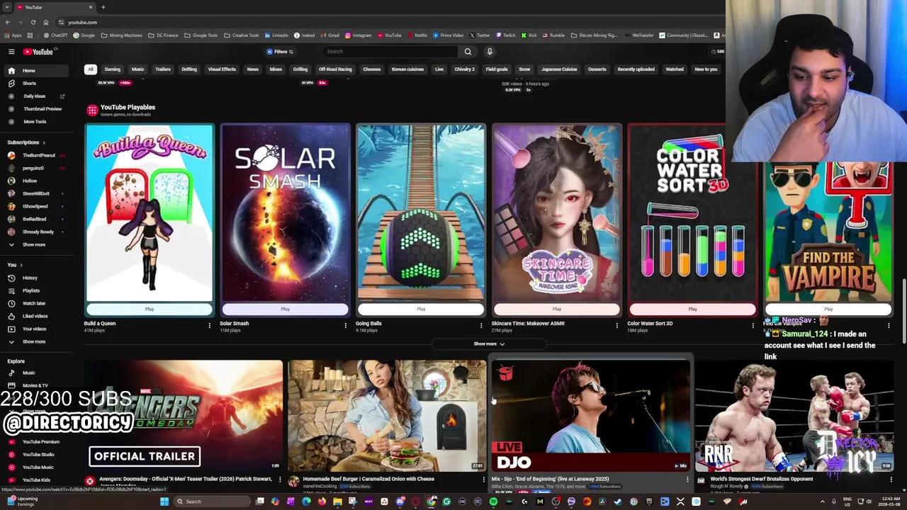
Task: Open the hamburger guide menu icon
Action: (x=11, y=52)
